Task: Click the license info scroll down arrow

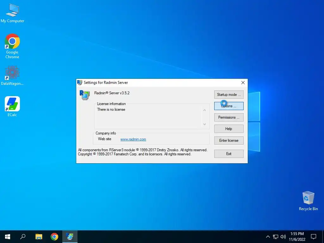Action: pos(204,124)
